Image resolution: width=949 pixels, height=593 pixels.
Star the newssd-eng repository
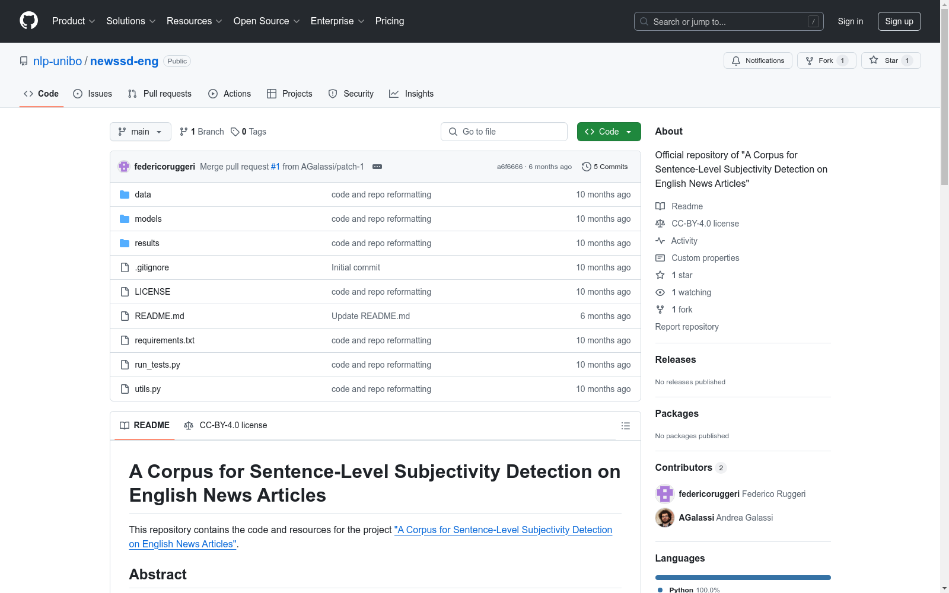[890, 60]
